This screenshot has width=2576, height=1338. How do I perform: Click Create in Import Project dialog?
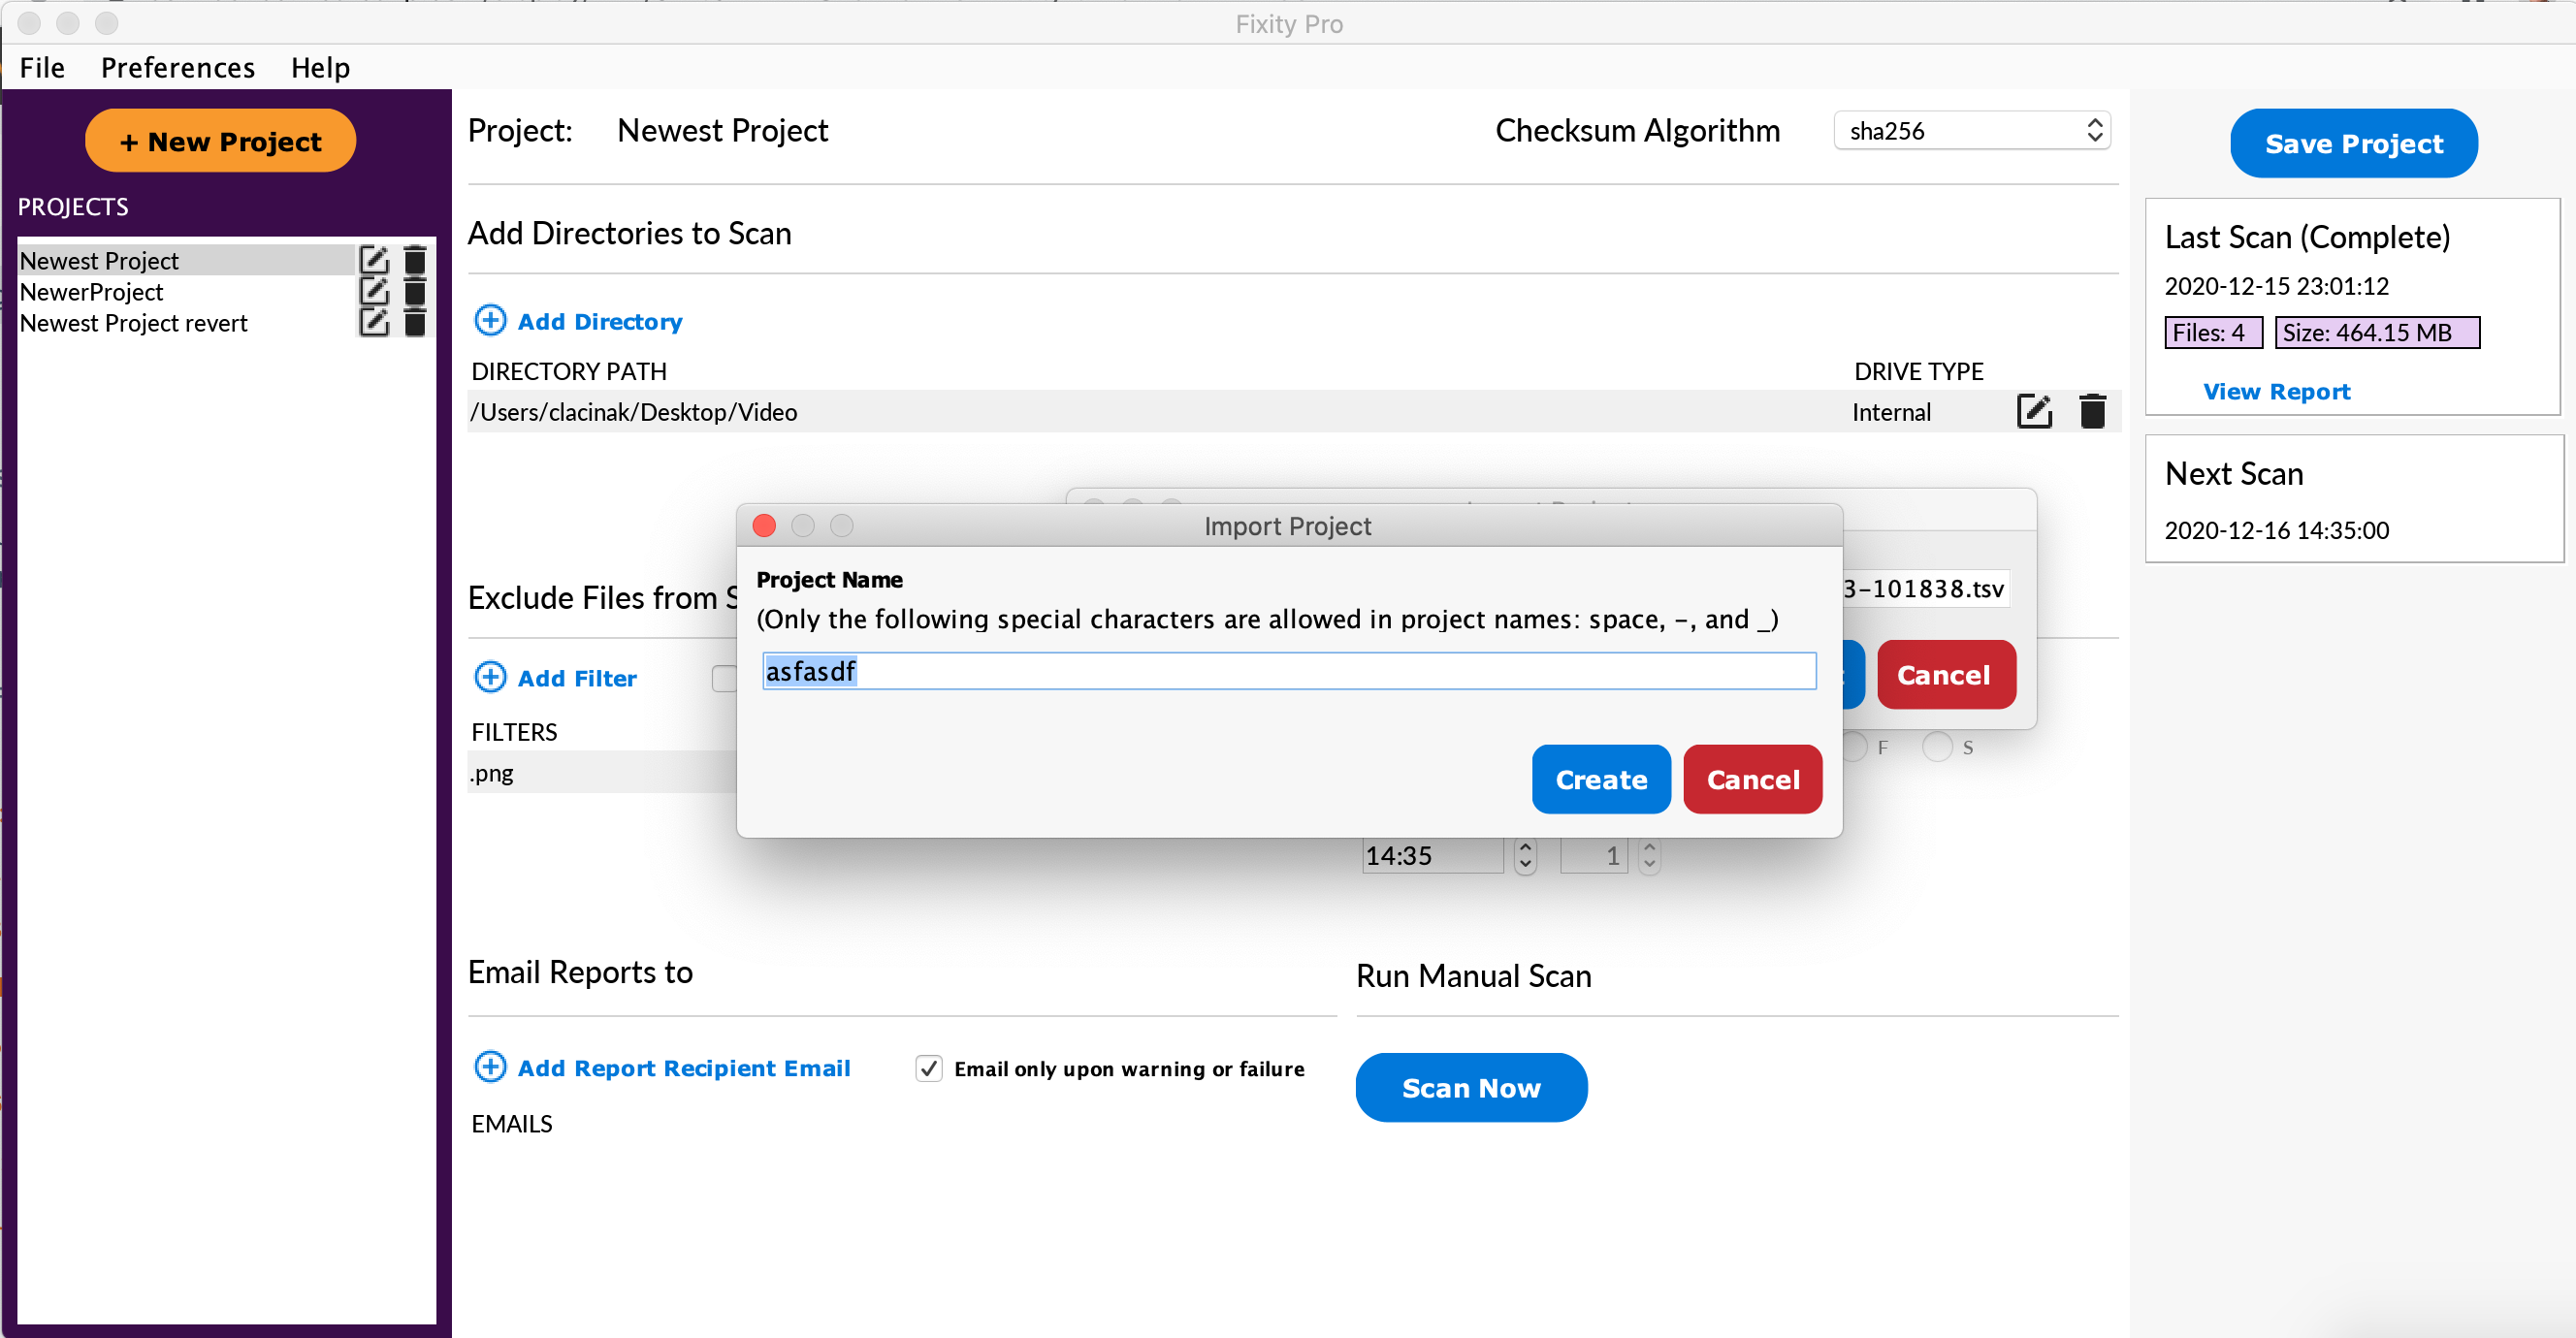1600,779
